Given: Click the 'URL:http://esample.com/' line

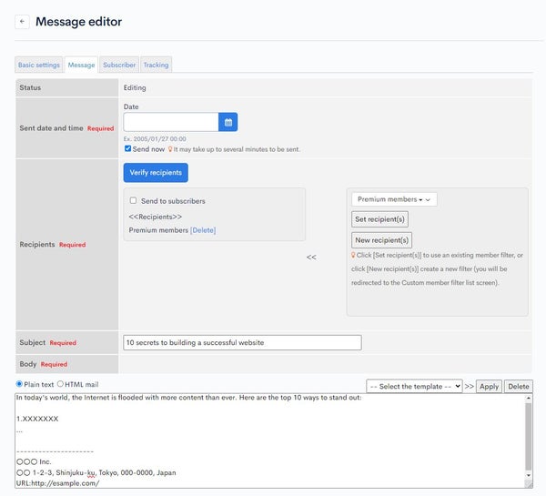Looking at the screenshot, I should point(58,483).
